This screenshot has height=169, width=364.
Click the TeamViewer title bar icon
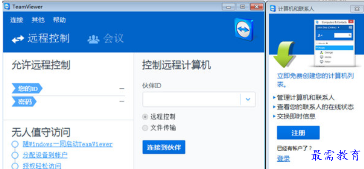(7, 7)
